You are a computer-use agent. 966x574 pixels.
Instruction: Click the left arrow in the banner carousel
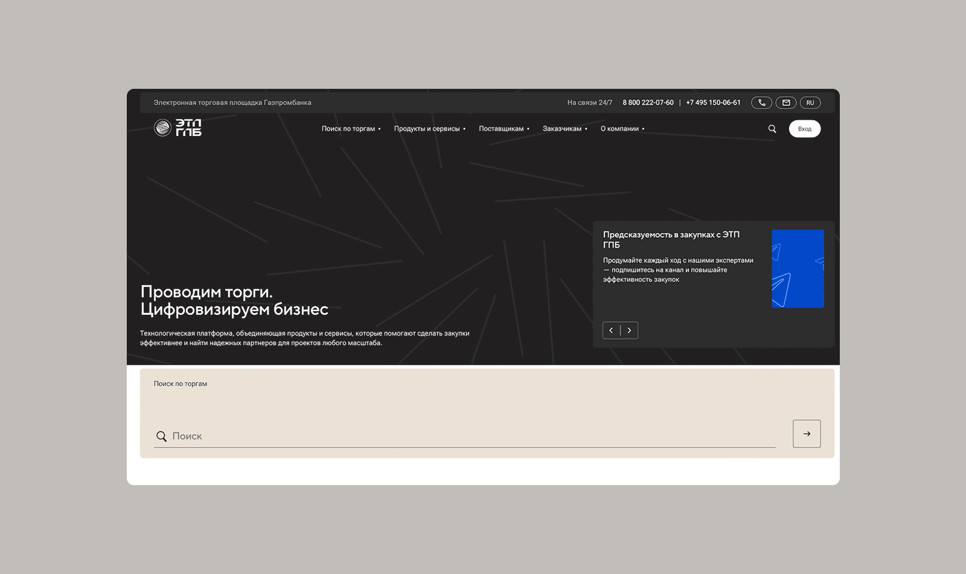(611, 331)
